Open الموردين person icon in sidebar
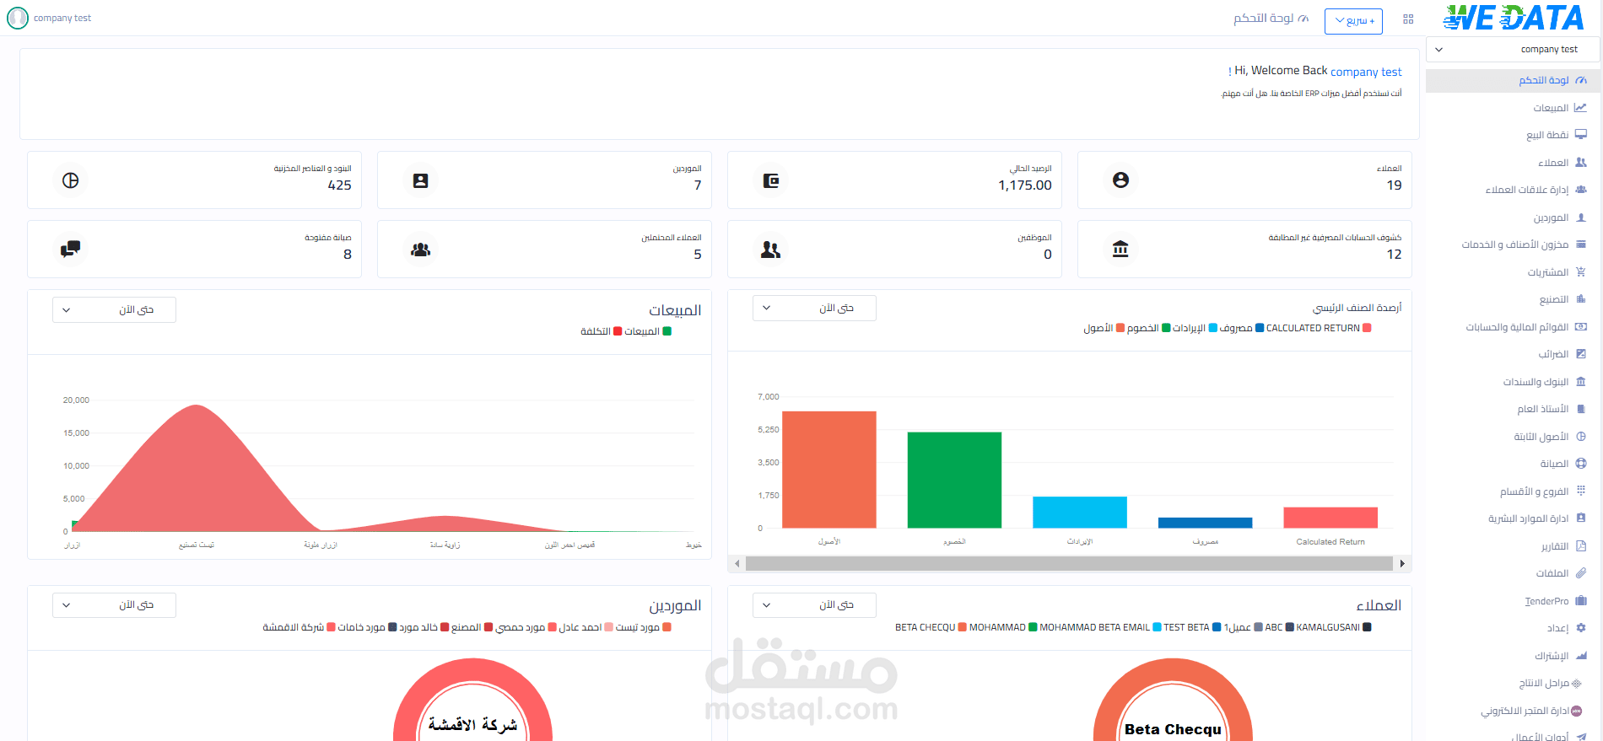This screenshot has height=741, width=1603. tap(1581, 217)
